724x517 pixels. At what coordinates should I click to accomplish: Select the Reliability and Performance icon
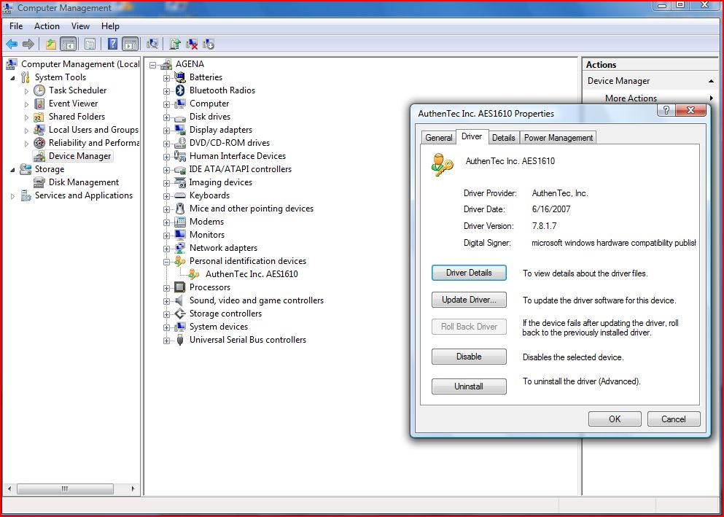coord(39,143)
